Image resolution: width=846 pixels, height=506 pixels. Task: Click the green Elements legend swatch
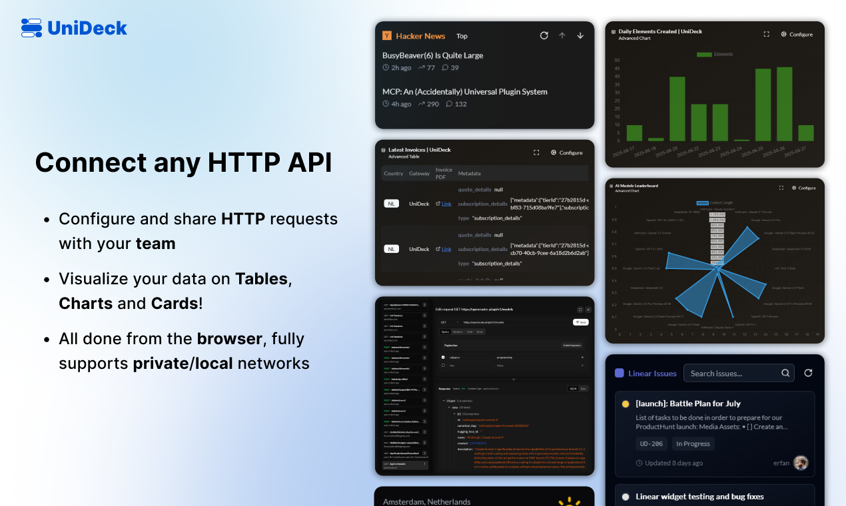point(705,54)
